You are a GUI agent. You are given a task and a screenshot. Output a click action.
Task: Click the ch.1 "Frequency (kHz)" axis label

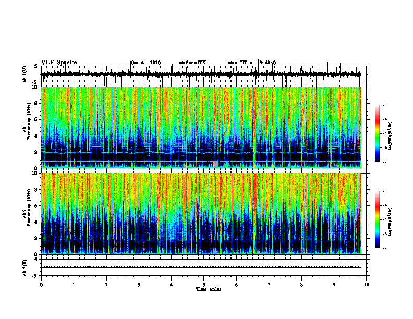click(29, 121)
